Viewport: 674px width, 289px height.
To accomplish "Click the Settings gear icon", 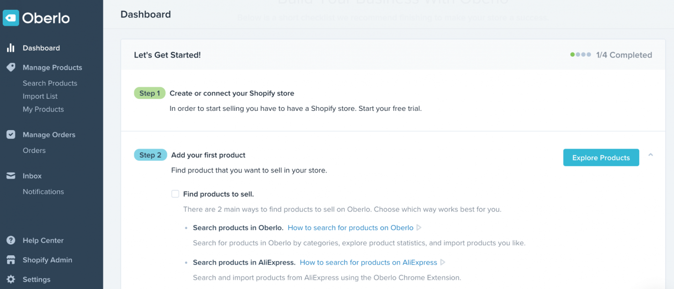I will point(10,280).
